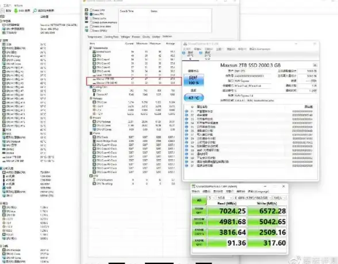Enable the Stress CPU checkbox

pos(91,10)
